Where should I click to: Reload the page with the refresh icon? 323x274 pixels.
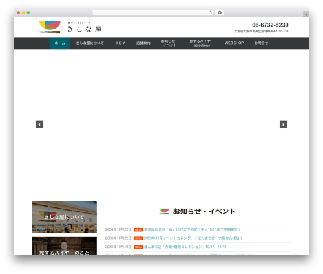click(210, 12)
